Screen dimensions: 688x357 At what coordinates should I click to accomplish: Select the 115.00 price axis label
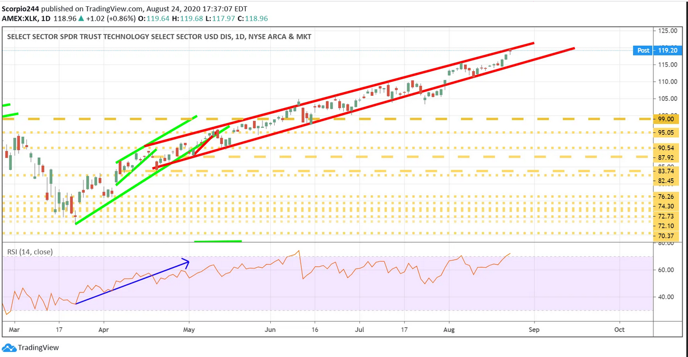(x=667, y=64)
